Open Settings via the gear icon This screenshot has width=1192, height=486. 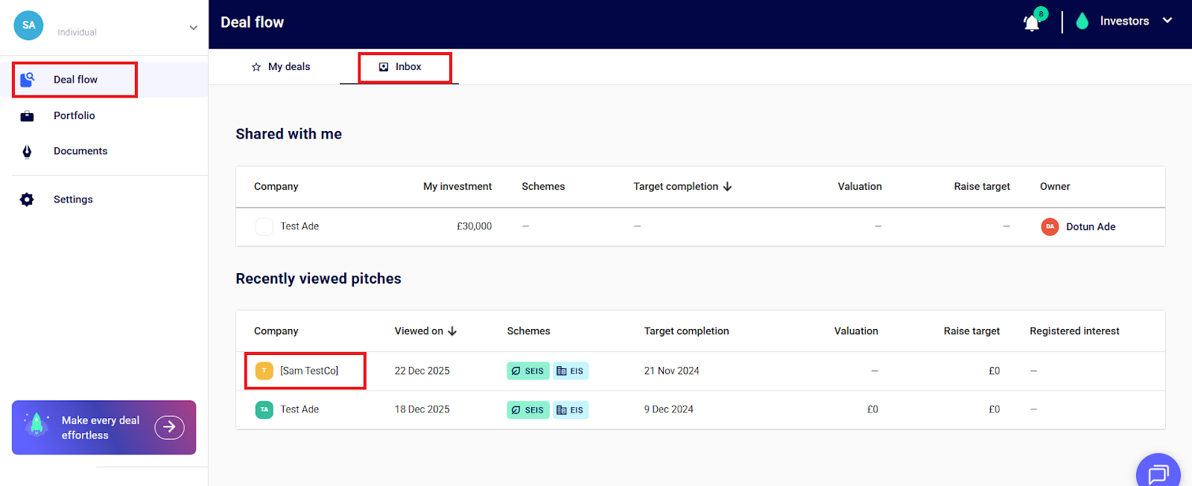(x=28, y=199)
